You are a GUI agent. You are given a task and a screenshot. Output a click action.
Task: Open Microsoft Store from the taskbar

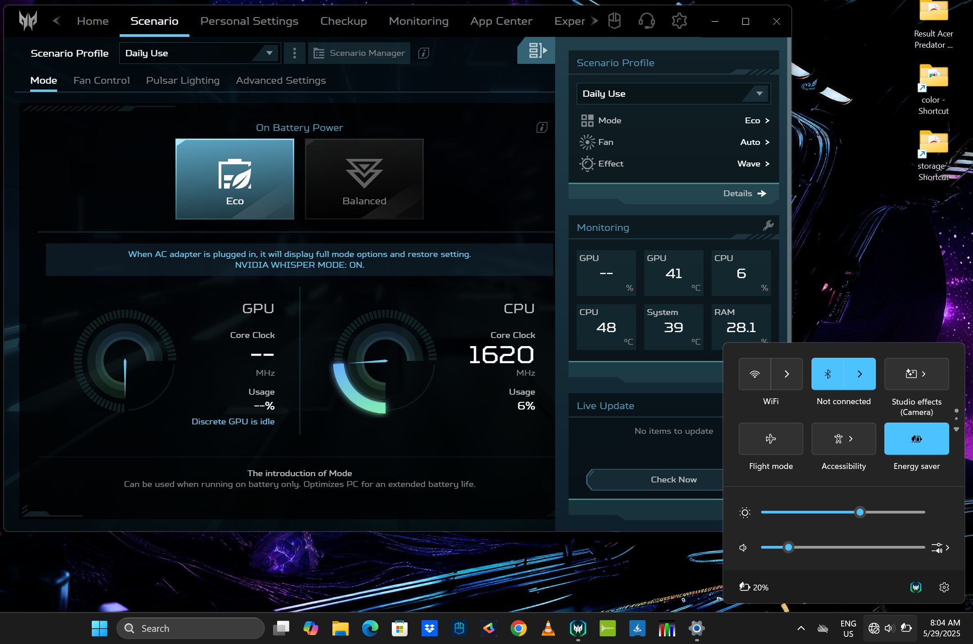tap(399, 628)
